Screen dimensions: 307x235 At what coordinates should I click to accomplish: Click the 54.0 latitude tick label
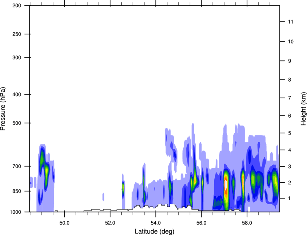[x=156, y=223]
